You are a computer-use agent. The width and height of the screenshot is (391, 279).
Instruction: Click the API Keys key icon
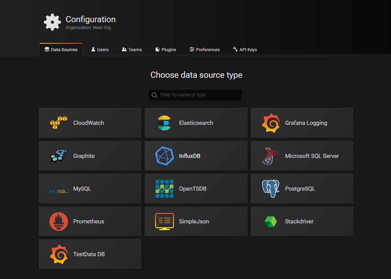tap(235, 49)
